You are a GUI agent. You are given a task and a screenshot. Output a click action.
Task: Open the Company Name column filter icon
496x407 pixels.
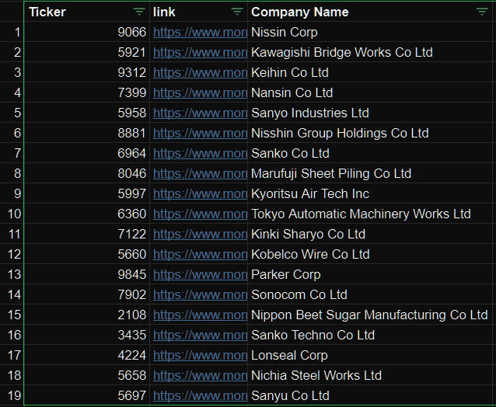click(x=482, y=12)
